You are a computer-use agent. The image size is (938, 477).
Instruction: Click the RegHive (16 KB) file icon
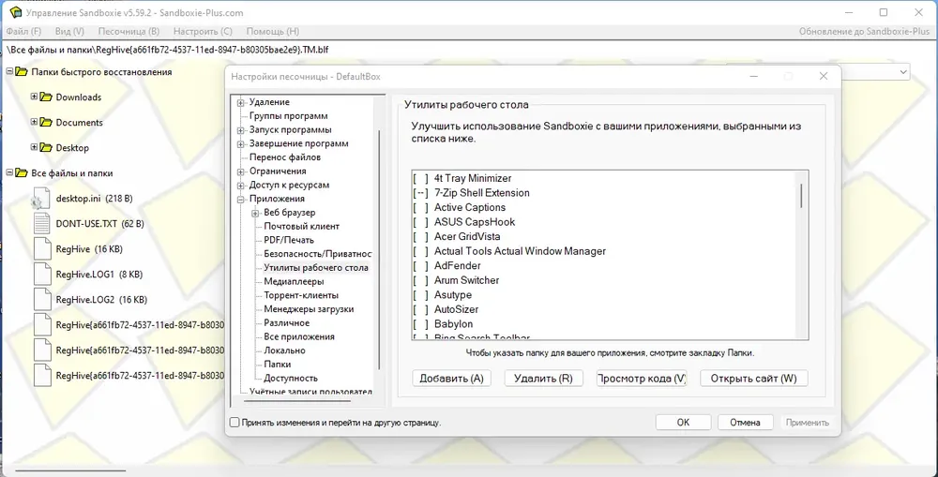pyautogui.click(x=41, y=248)
